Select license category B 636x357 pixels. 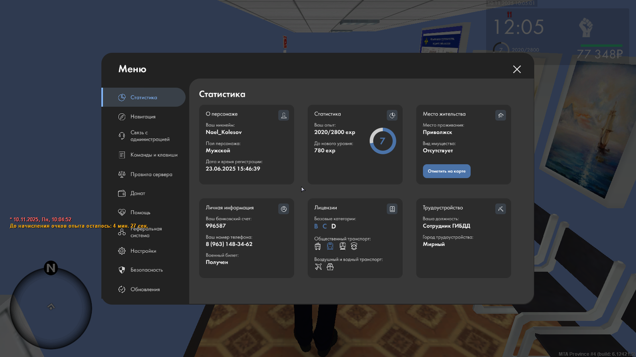click(x=316, y=226)
